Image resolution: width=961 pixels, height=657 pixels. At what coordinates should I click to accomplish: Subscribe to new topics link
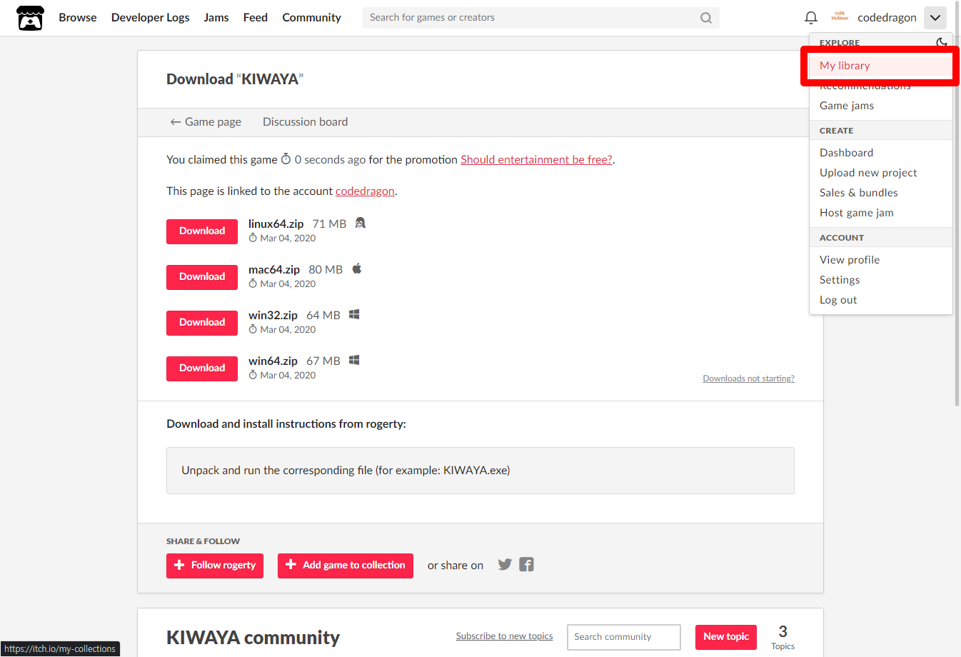coord(504,636)
